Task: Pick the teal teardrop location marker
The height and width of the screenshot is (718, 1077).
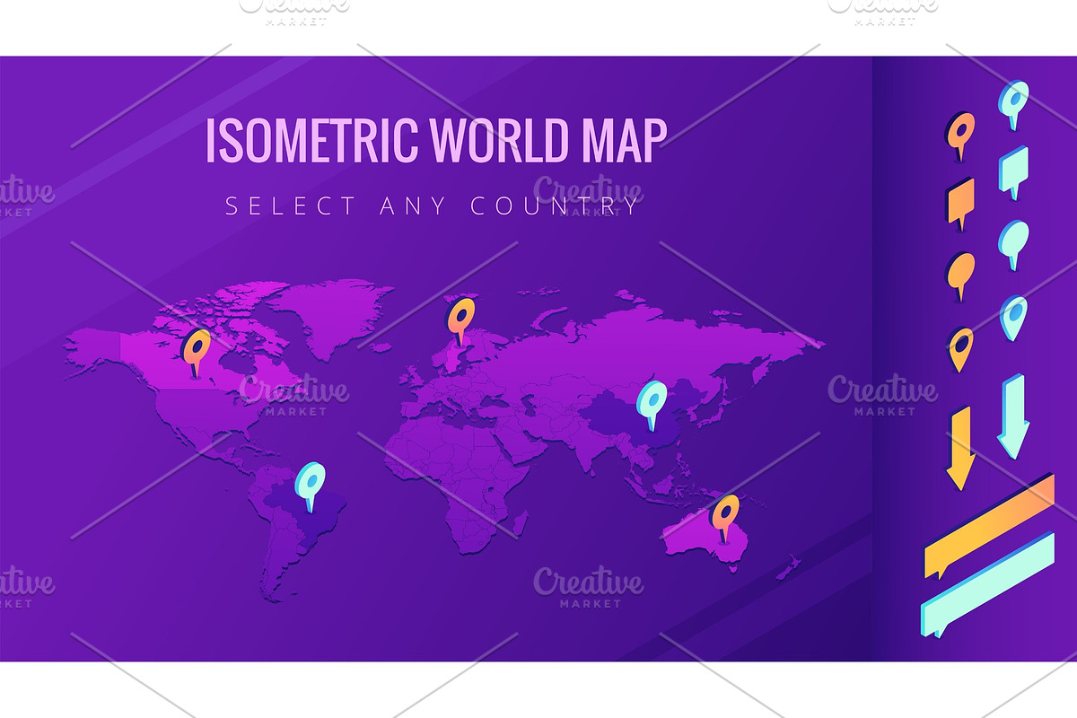Action: pos(1014,319)
